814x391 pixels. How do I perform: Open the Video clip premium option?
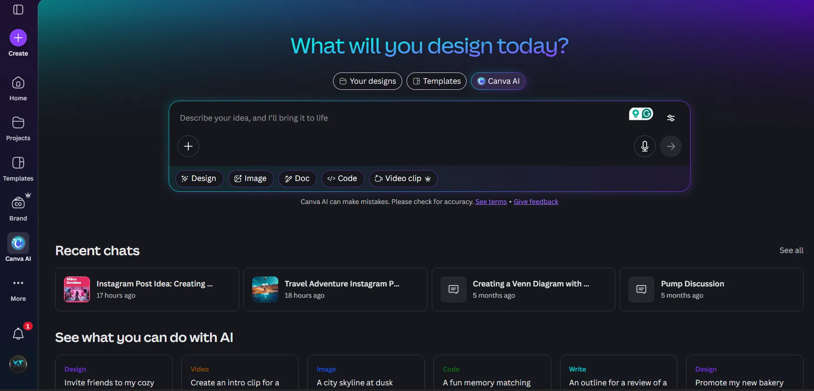tap(402, 178)
